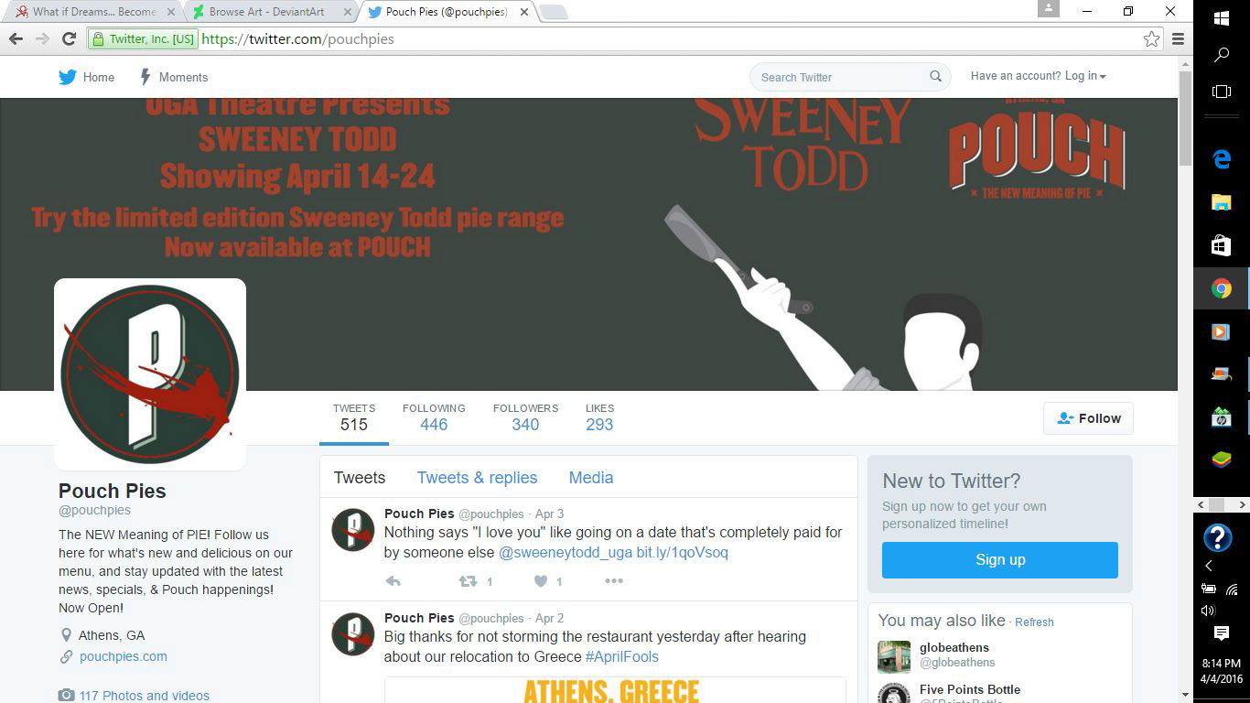Click the @sweeneytodd_uga mention
Screen dimensions: 1250x703
(x=566, y=553)
